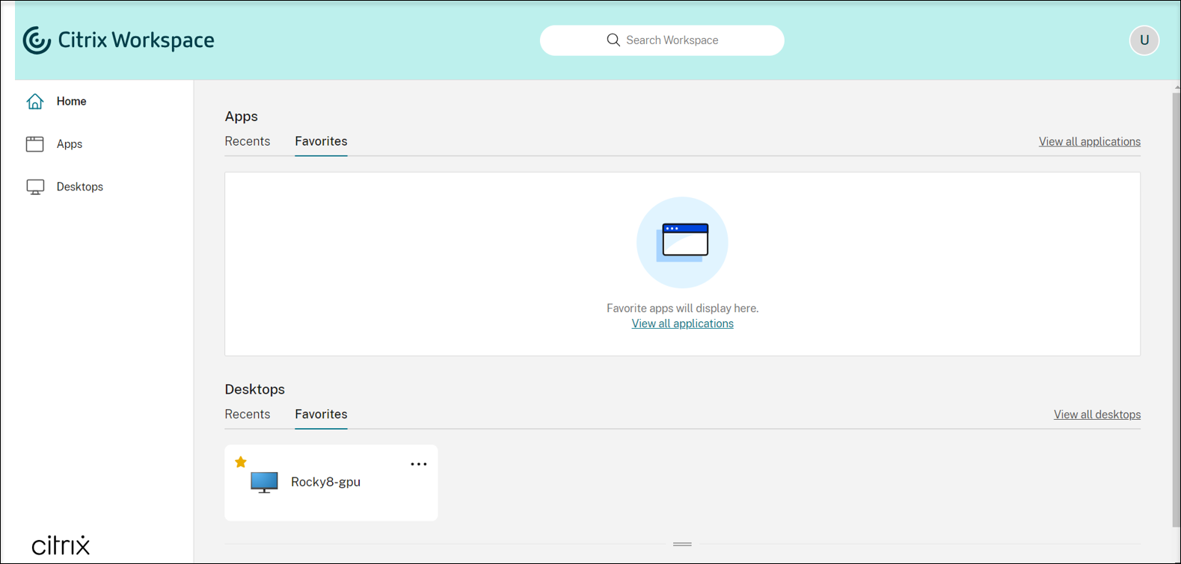This screenshot has height=564, width=1181.
Task: Click 'Favorite apps will display here.' text
Action: tap(682, 308)
